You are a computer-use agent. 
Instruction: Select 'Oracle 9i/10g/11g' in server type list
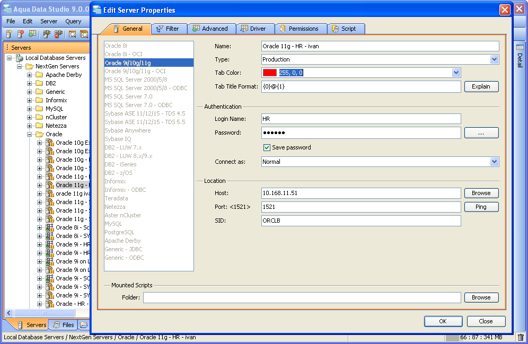tap(149, 63)
